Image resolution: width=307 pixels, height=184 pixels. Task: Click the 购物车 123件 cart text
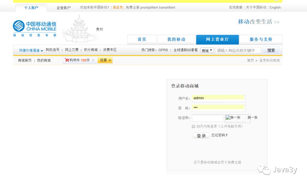(x=80, y=60)
